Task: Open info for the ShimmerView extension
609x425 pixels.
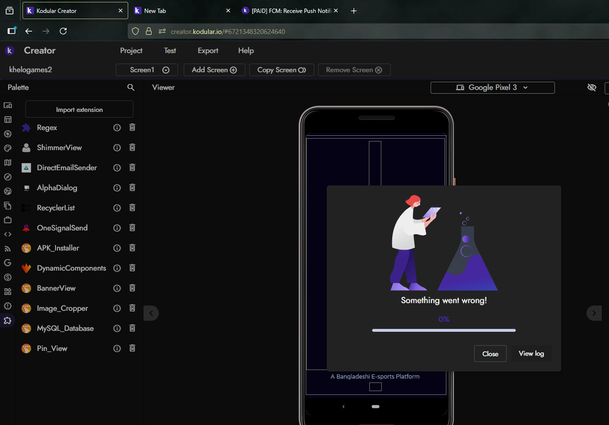Action: tap(117, 148)
